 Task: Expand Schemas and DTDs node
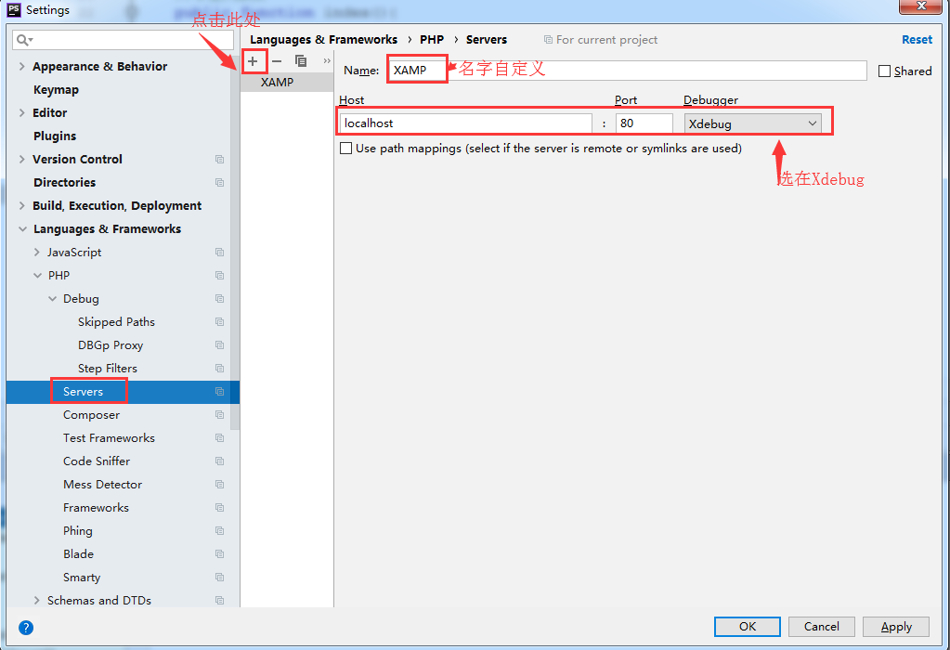point(37,601)
